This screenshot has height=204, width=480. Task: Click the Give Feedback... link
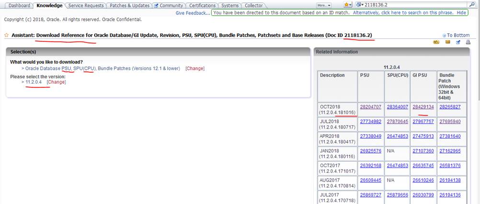(x=193, y=13)
